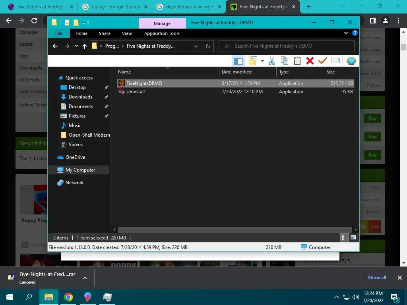Sort by Date modified column
The height and width of the screenshot is (305, 407).
(x=248, y=72)
